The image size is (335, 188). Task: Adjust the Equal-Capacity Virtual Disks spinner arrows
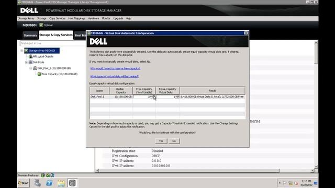coord(177,97)
